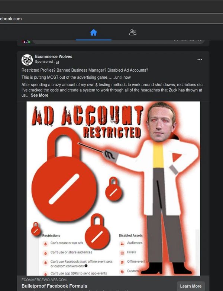Click the info icon after custom conversions
The width and height of the screenshot is (223, 291).
86,266
